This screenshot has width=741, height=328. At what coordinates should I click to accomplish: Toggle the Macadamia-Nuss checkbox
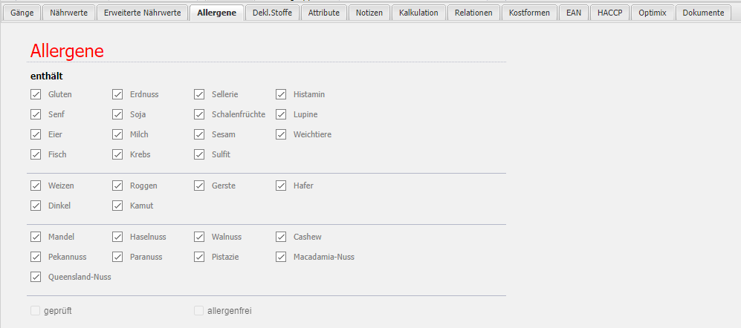click(281, 257)
